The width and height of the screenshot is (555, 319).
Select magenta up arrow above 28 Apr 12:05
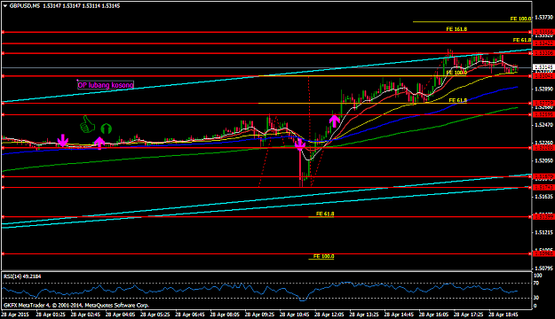tap(335, 121)
